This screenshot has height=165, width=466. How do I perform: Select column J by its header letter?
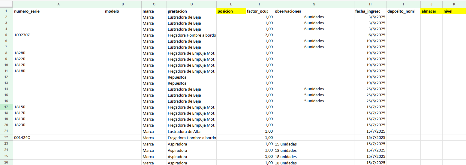pos(431,4)
